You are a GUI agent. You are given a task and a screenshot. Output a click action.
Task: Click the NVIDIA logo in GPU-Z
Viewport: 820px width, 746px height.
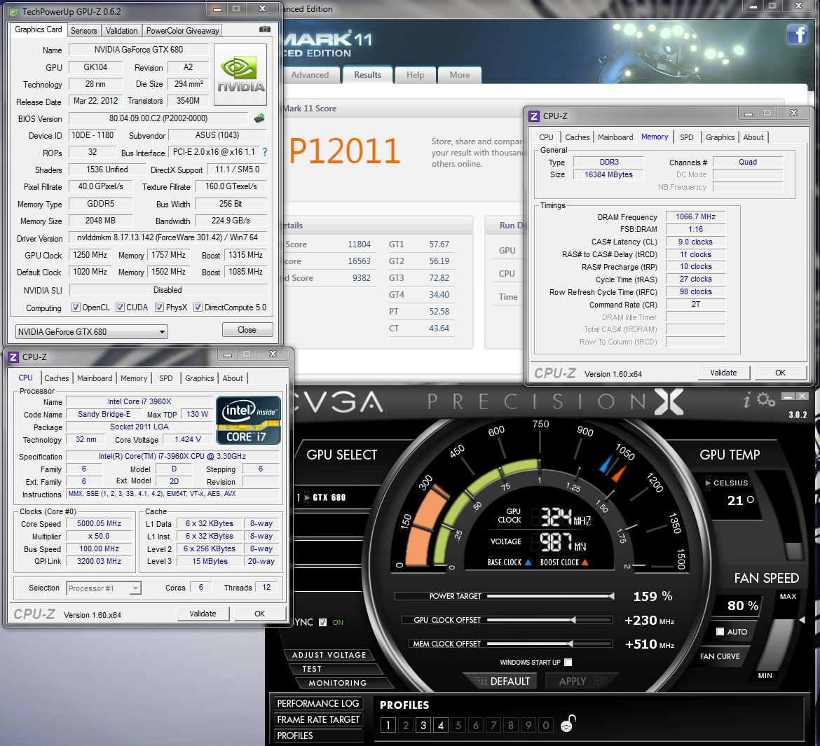[240, 75]
